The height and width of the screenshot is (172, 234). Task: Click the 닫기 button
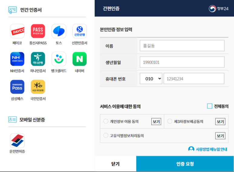pyautogui.click(x=115, y=164)
